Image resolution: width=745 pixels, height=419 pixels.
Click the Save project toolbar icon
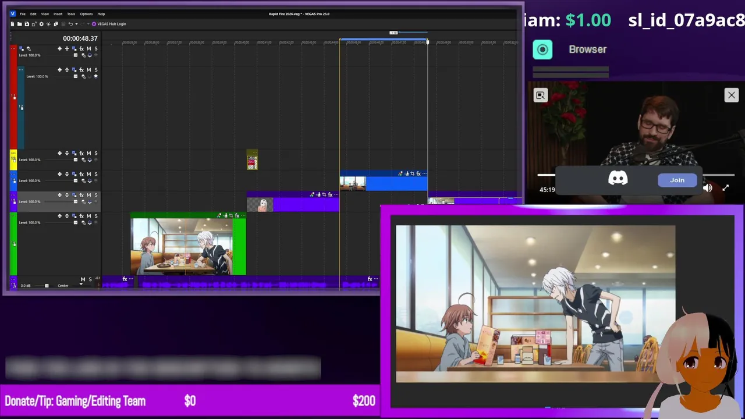point(27,24)
